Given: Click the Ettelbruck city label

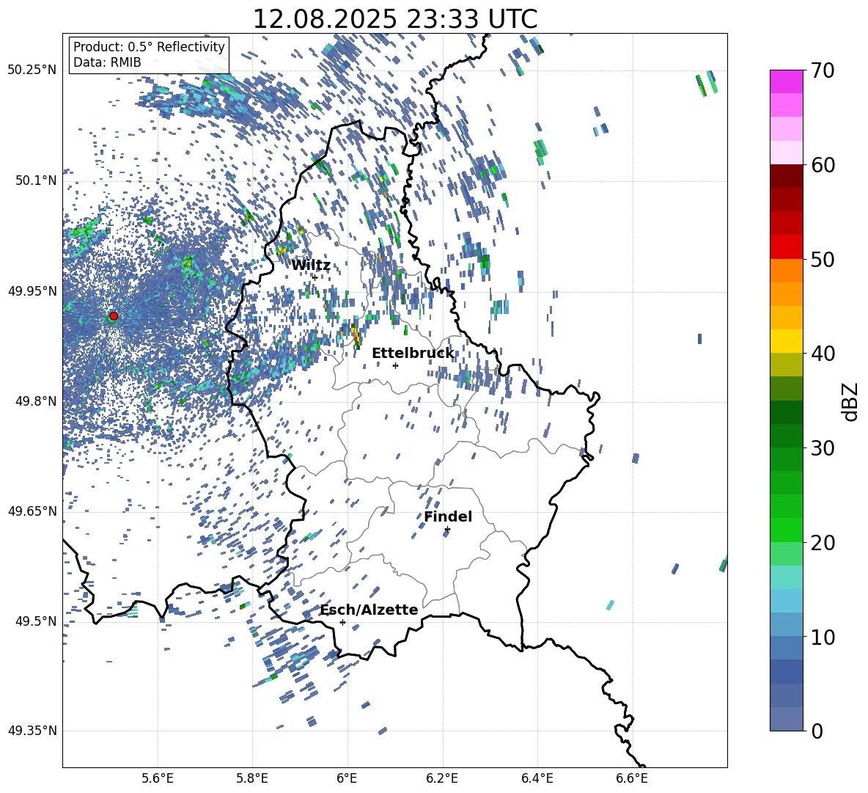Looking at the screenshot, I should 413,354.
